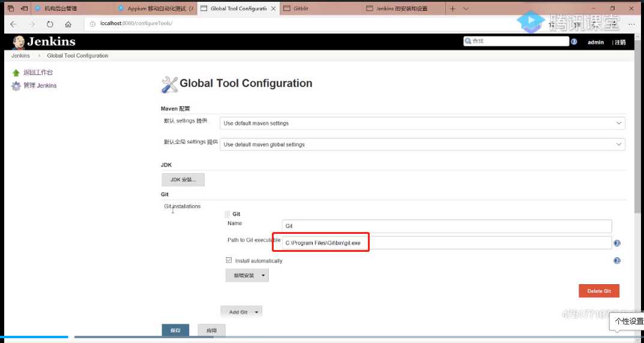Click the drag handle next to Git heading
Image resolution: width=644 pixels, height=343 pixels.
(x=227, y=214)
